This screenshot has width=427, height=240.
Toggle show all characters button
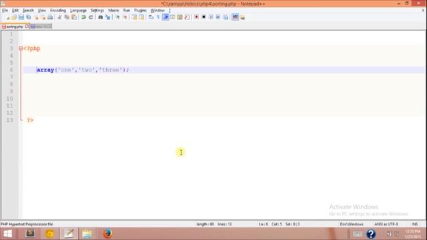158,17
